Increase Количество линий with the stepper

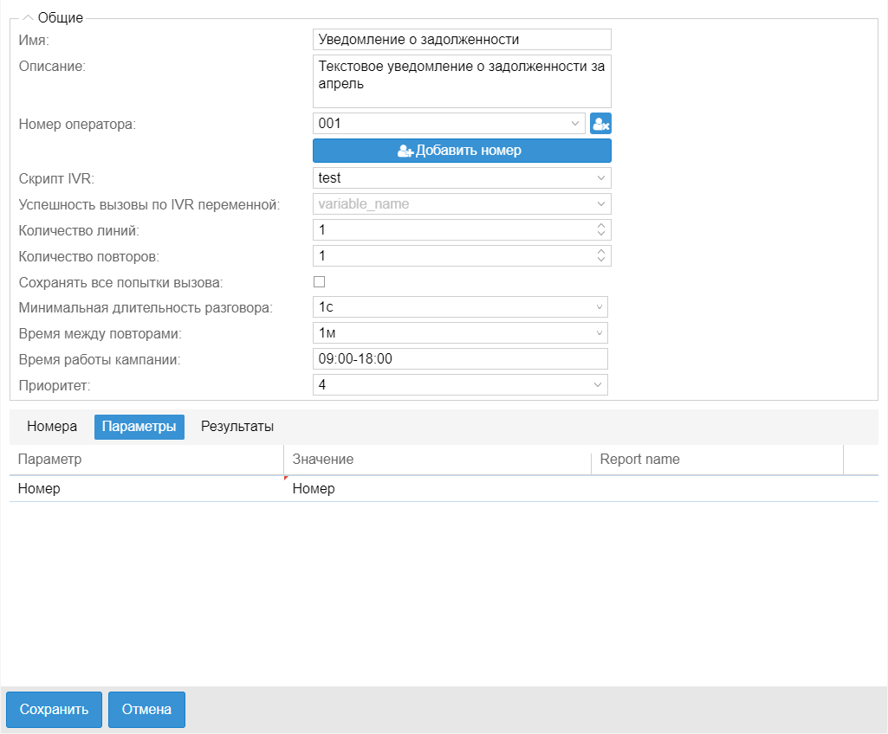(601, 226)
